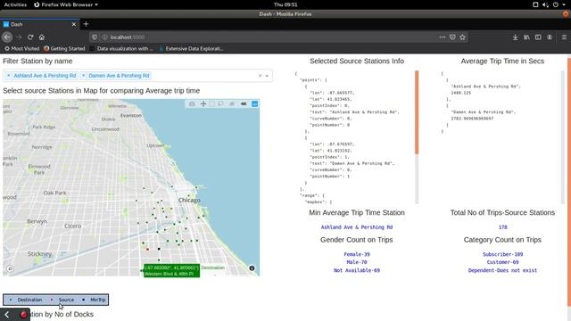Select the pan tool in map modebar
Viewport: 571px width, 321px height.
coord(203,104)
